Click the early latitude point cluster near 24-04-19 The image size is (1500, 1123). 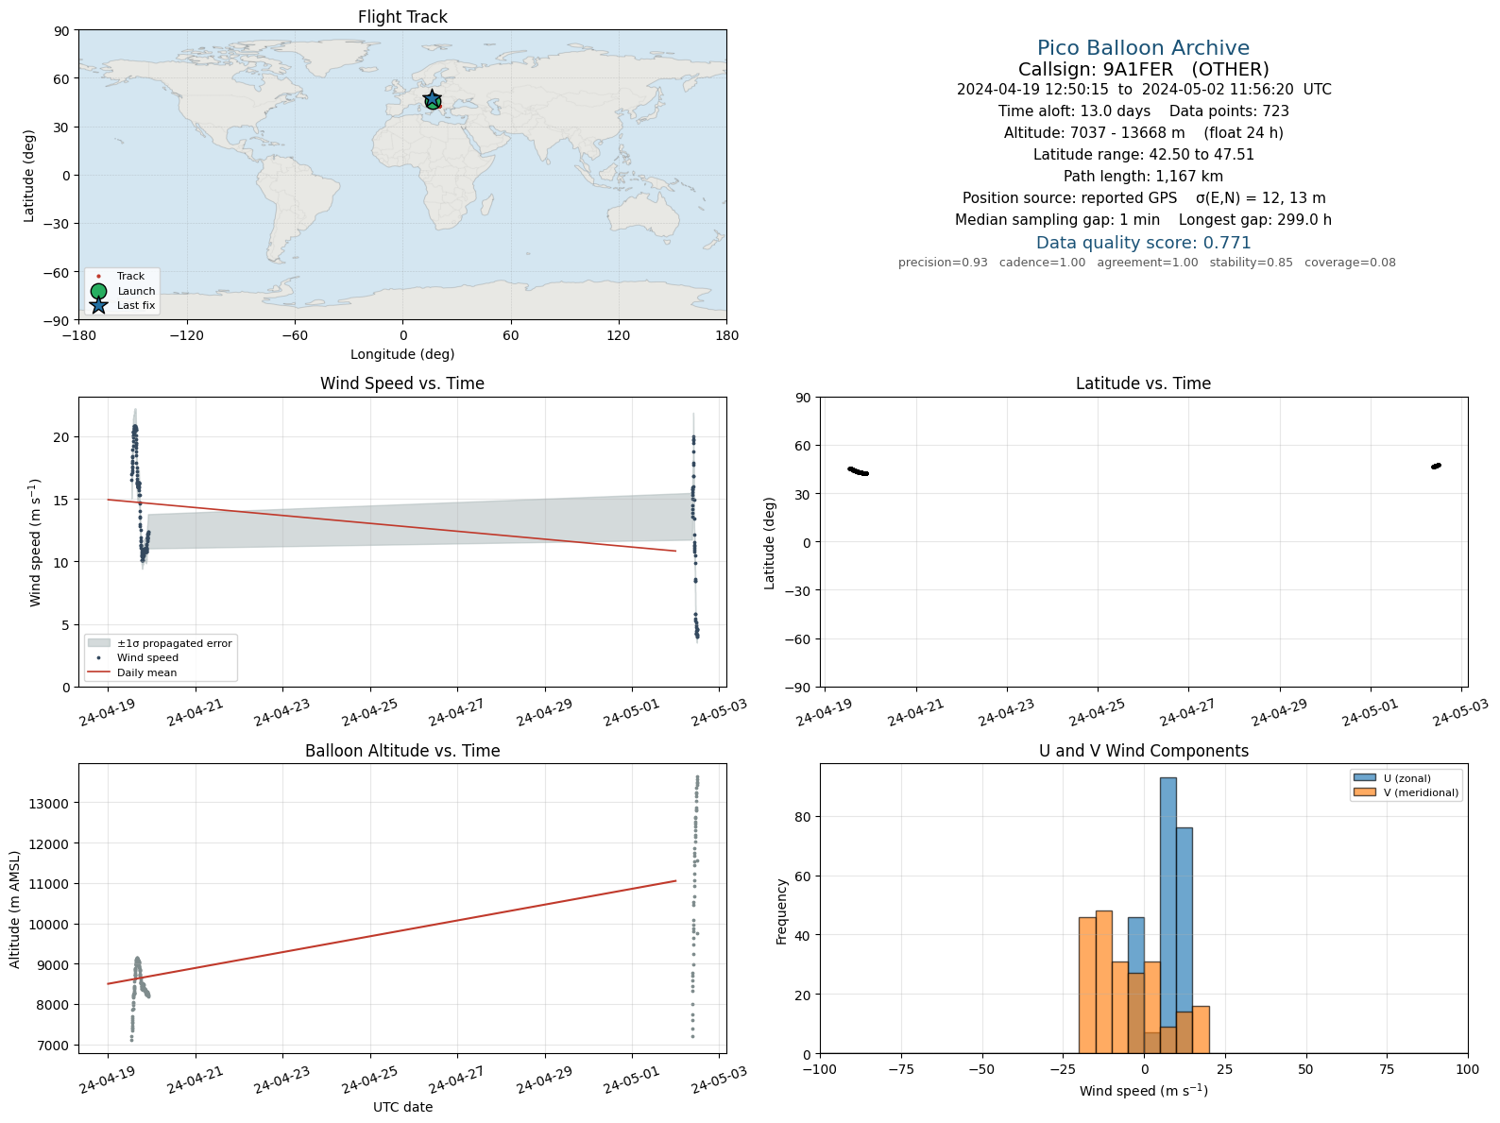pyautogui.click(x=859, y=471)
